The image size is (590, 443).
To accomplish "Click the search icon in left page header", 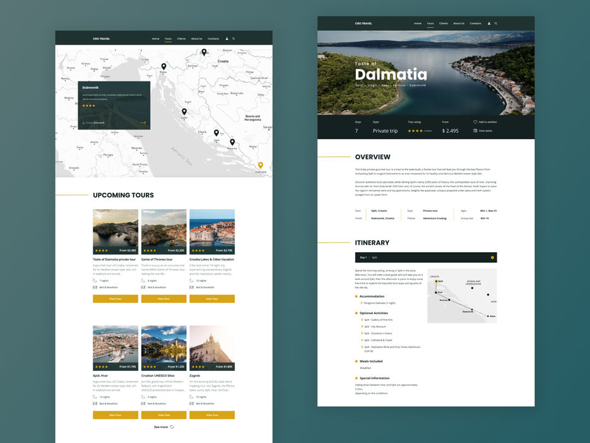I will [x=233, y=39].
